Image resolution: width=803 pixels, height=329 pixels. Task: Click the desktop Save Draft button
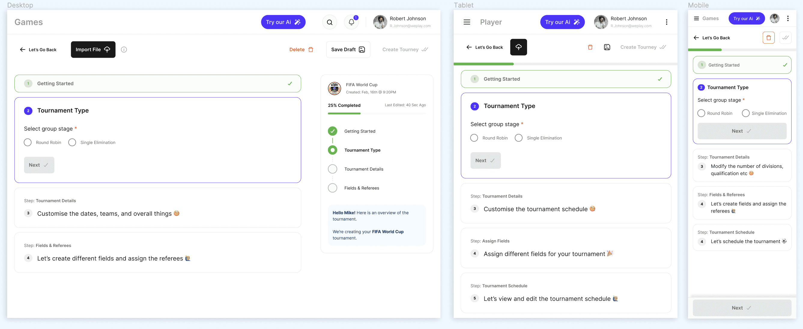tap(348, 50)
